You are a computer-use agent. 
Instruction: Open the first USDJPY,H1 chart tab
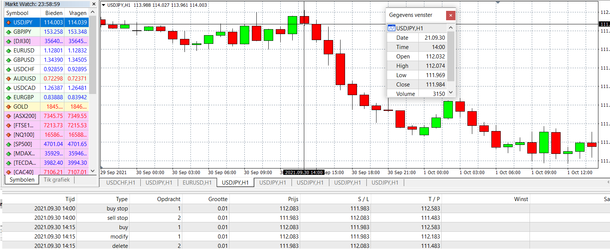tap(159, 183)
